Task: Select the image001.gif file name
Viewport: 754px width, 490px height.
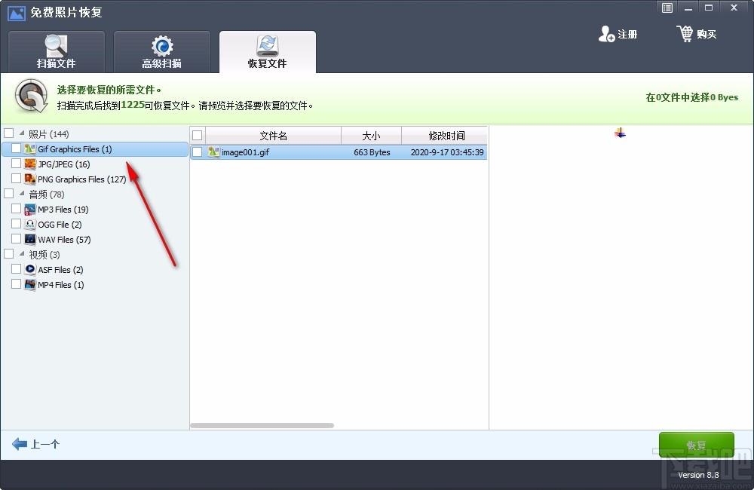Action: 245,152
